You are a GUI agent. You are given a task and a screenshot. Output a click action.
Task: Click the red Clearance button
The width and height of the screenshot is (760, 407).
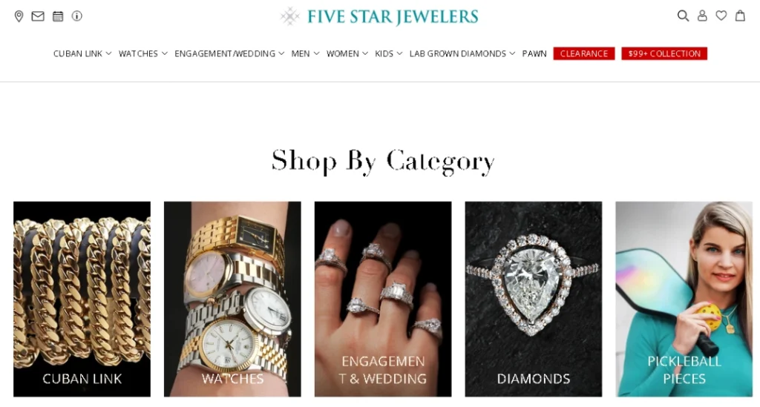click(x=584, y=53)
